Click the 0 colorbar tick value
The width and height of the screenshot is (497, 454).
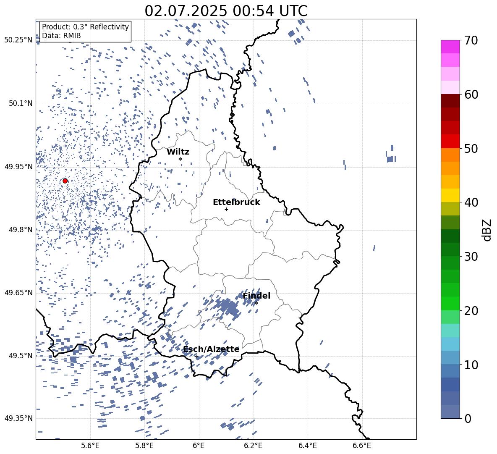[x=468, y=419]
